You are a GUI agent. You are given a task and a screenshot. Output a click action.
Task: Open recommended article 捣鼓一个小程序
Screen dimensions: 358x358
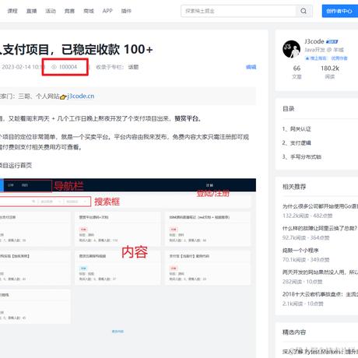pos(300,251)
